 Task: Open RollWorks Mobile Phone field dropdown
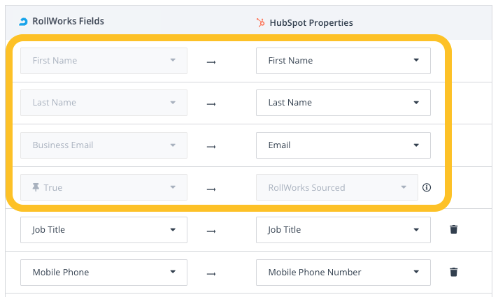(x=104, y=273)
